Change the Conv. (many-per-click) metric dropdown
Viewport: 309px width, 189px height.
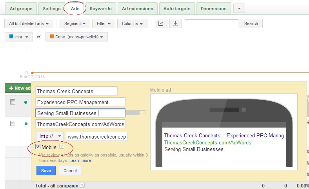click(76, 37)
